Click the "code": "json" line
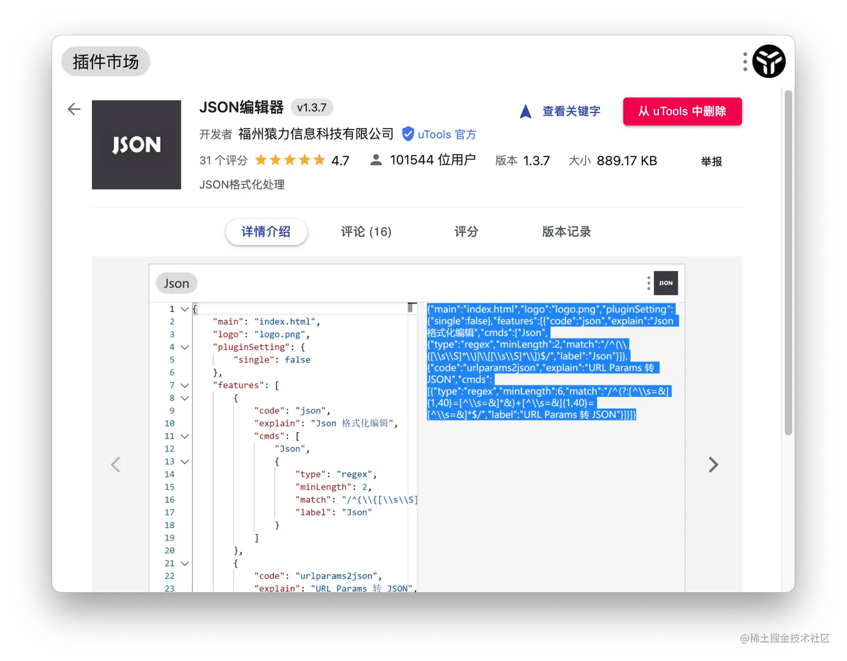Viewport: 847px width, 661px height. pos(292,411)
